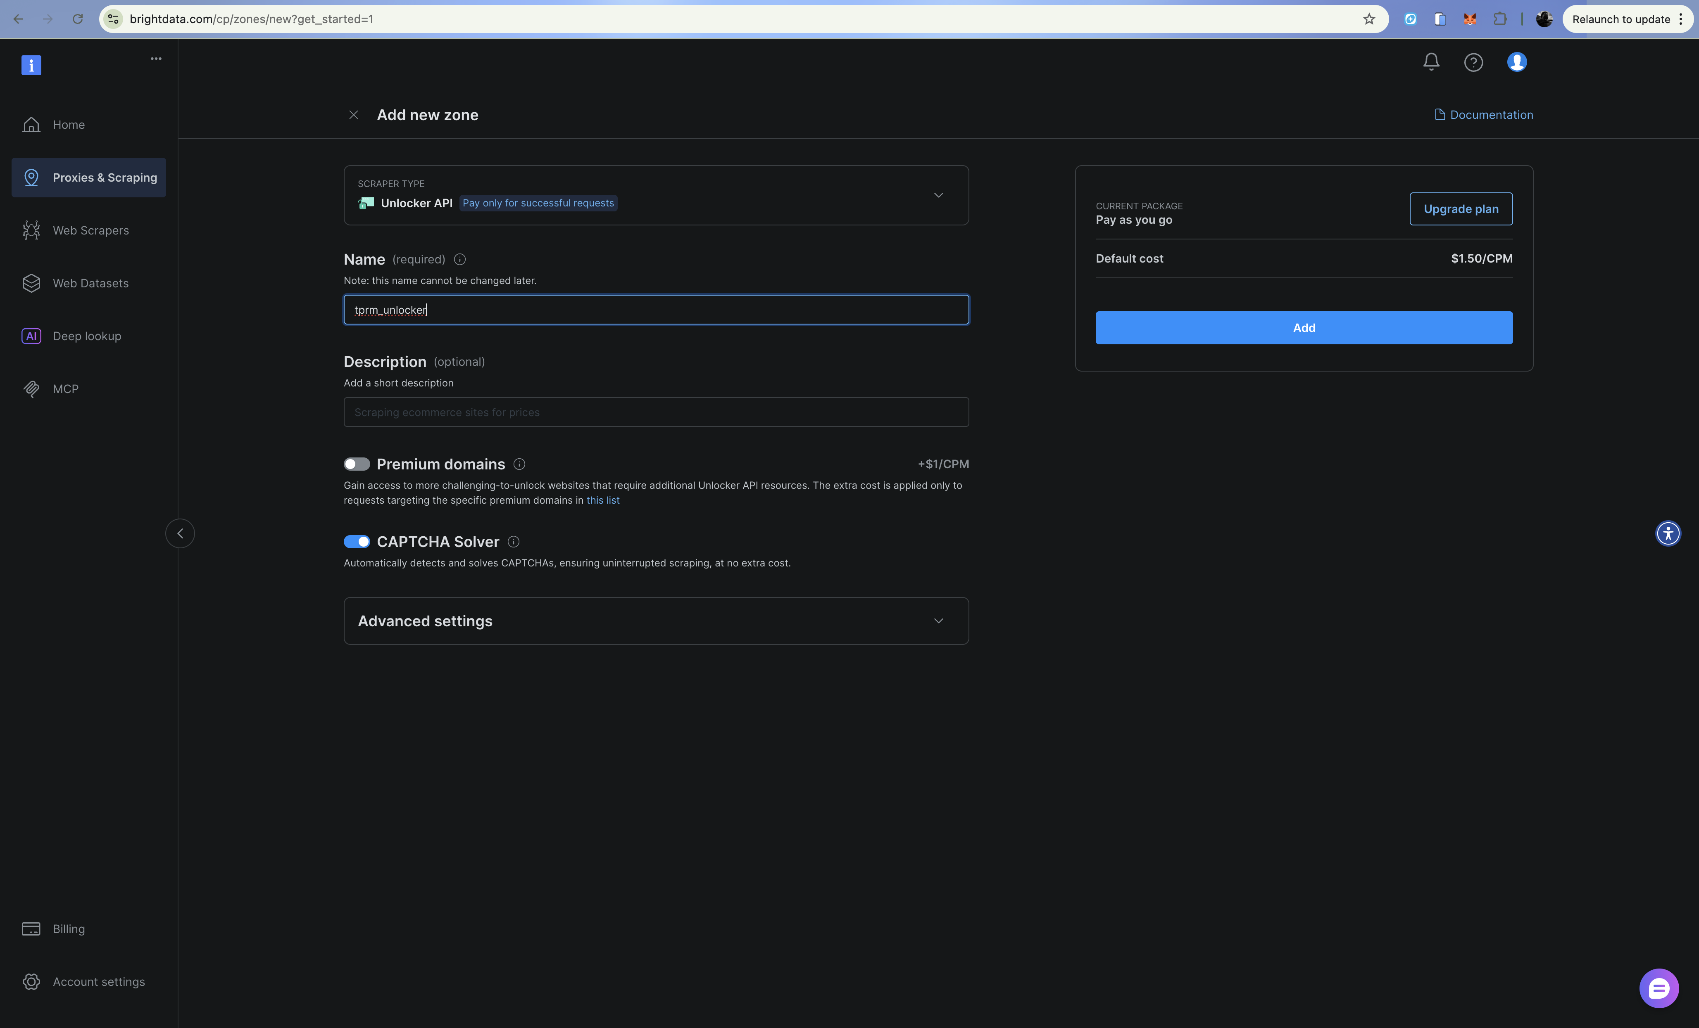Open the help question mark icon
This screenshot has width=1699, height=1028.
click(1474, 62)
